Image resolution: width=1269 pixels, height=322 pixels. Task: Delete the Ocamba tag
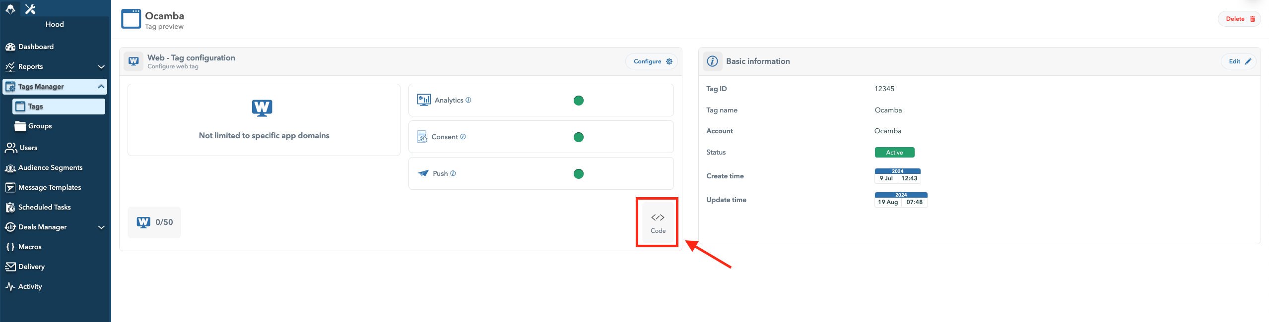tap(1239, 19)
